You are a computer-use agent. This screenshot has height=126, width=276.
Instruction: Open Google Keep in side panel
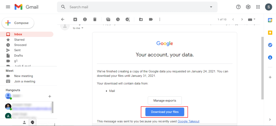click(x=270, y=33)
